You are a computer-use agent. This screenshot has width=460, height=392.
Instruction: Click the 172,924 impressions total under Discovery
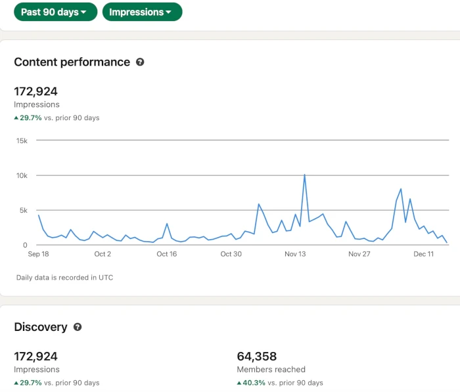[35, 357]
